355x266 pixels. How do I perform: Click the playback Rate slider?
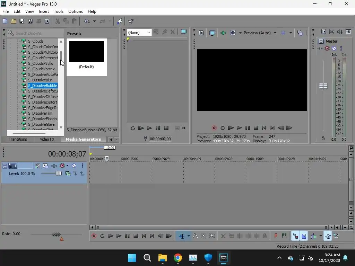(57, 234)
